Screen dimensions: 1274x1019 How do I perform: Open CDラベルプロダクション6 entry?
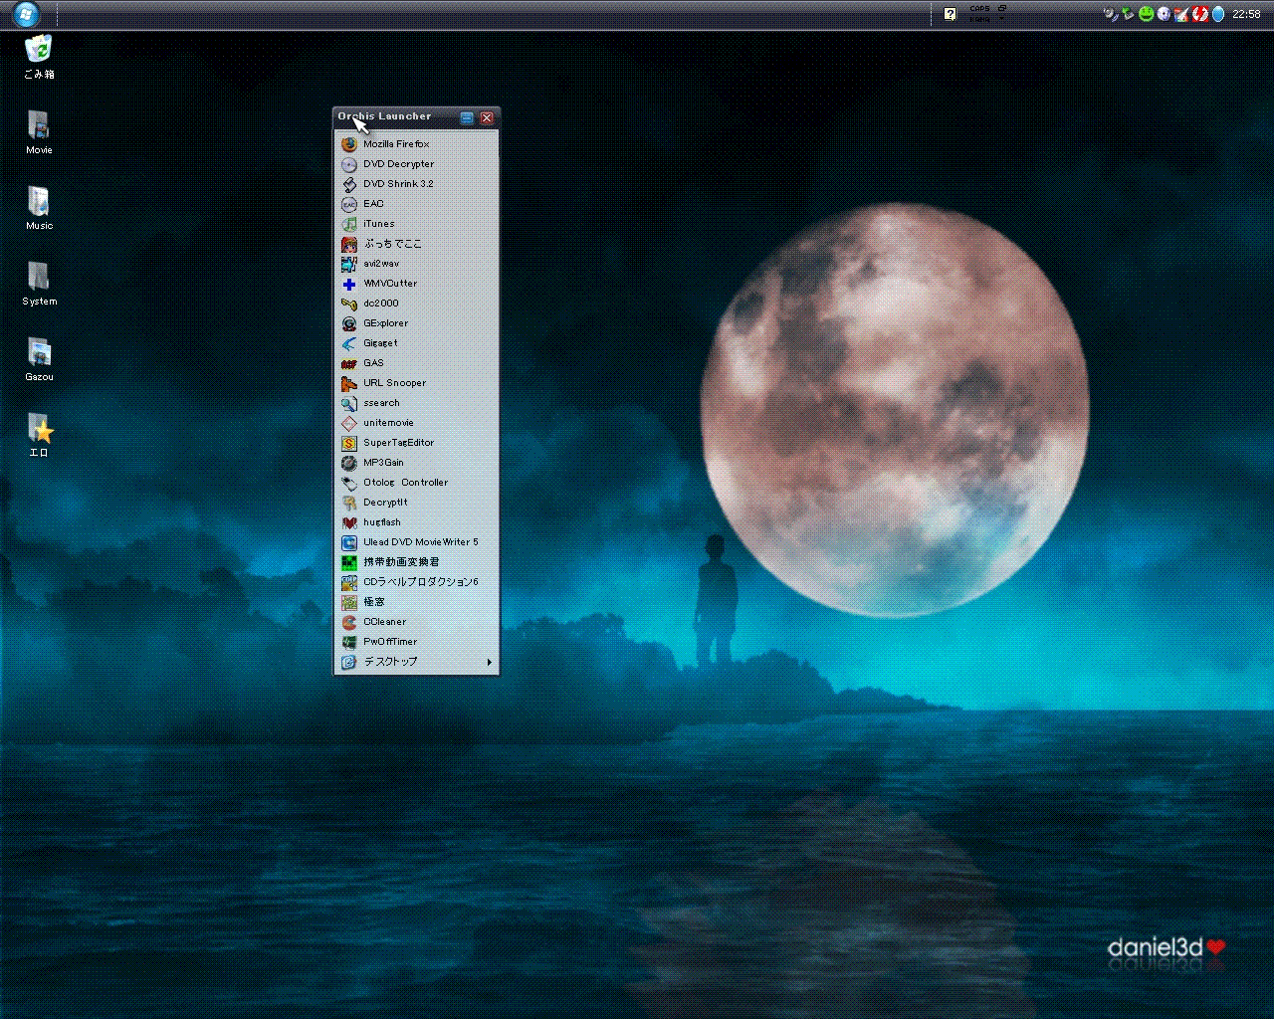pos(416,582)
